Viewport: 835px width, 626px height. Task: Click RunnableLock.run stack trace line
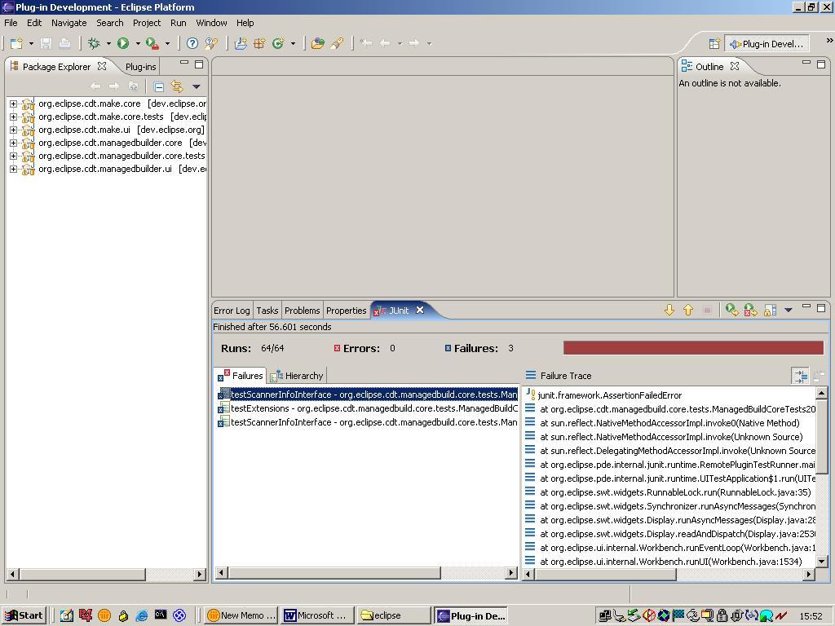pos(675,492)
